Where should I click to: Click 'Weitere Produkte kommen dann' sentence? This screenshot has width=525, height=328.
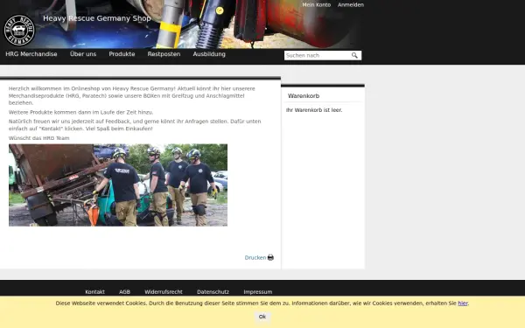tap(80, 112)
